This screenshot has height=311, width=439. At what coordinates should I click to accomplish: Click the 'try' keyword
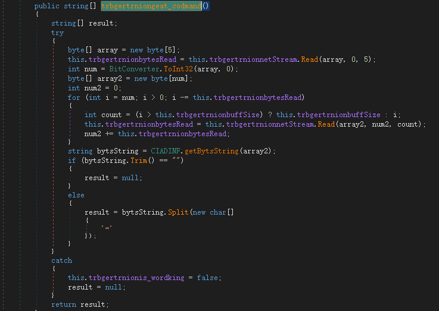[x=57, y=33]
